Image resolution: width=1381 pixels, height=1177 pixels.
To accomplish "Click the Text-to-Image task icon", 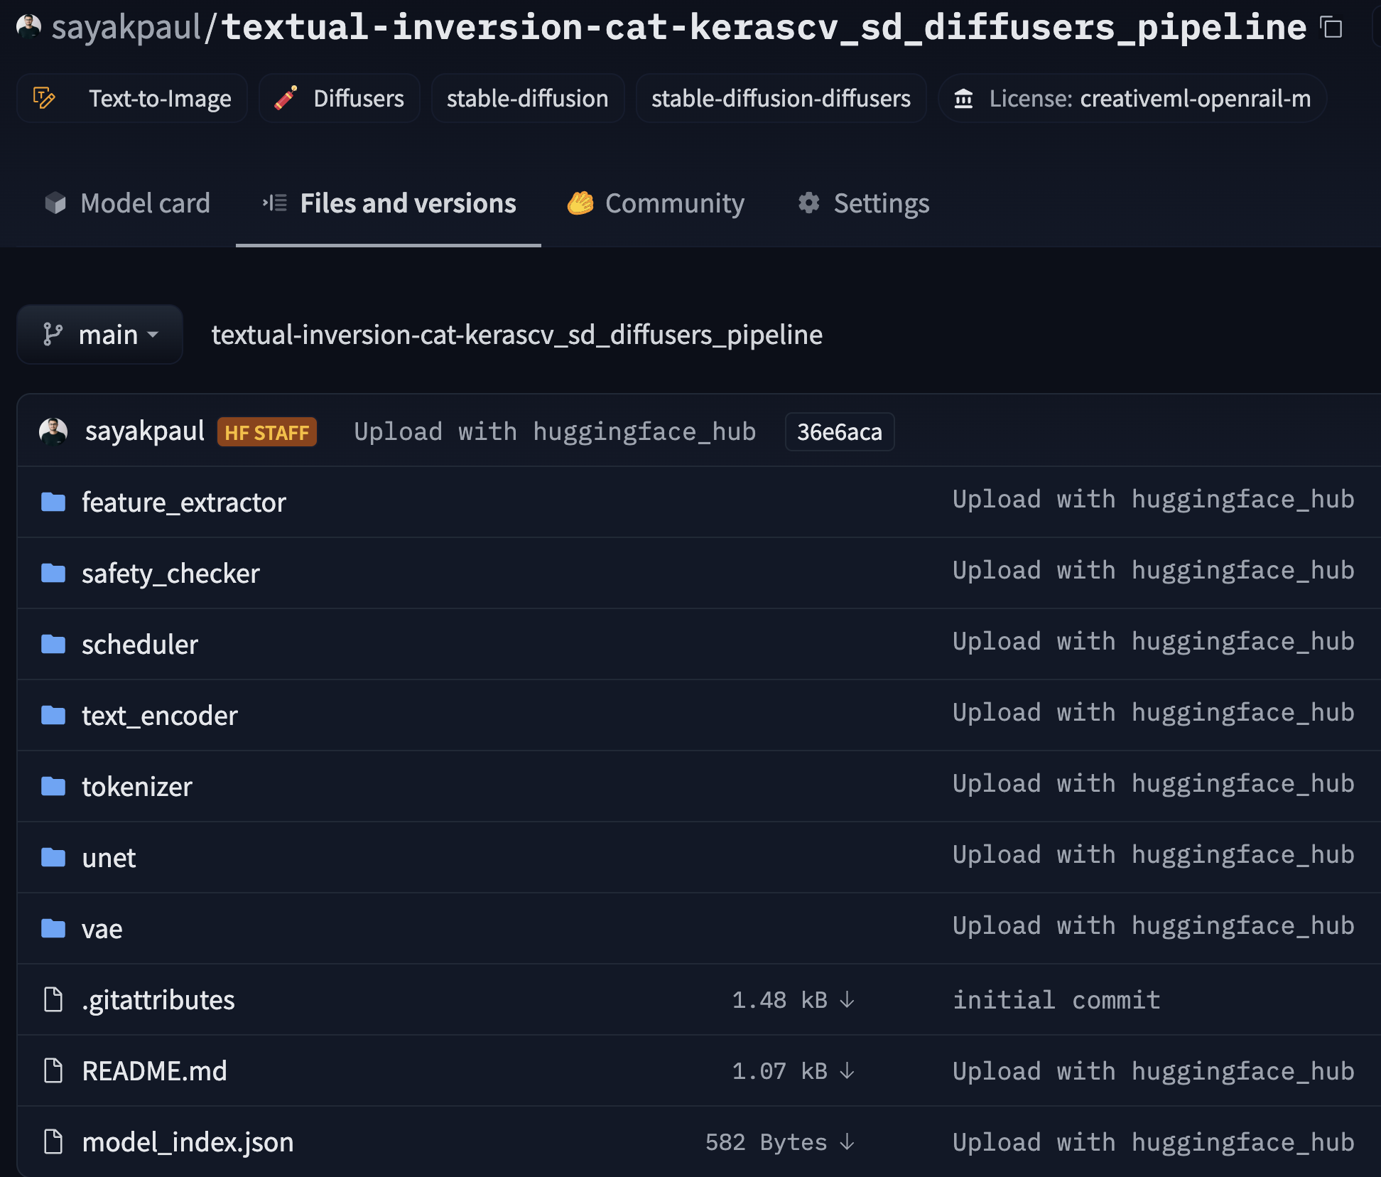I will (x=44, y=99).
